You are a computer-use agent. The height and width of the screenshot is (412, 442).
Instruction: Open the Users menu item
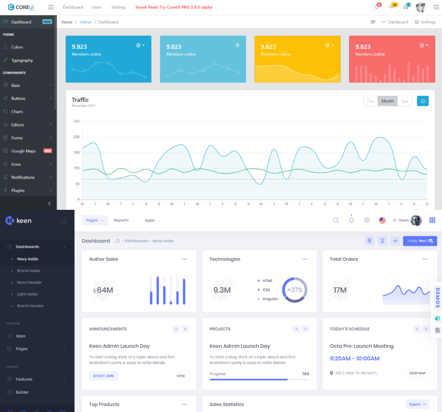click(x=97, y=7)
